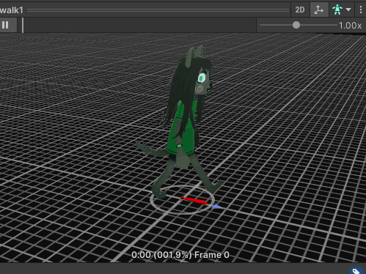Open the three-dot preview options menu
The width and height of the screenshot is (366, 274).
[x=361, y=10]
